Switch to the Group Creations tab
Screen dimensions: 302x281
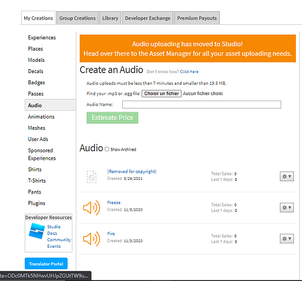point(77,18)
